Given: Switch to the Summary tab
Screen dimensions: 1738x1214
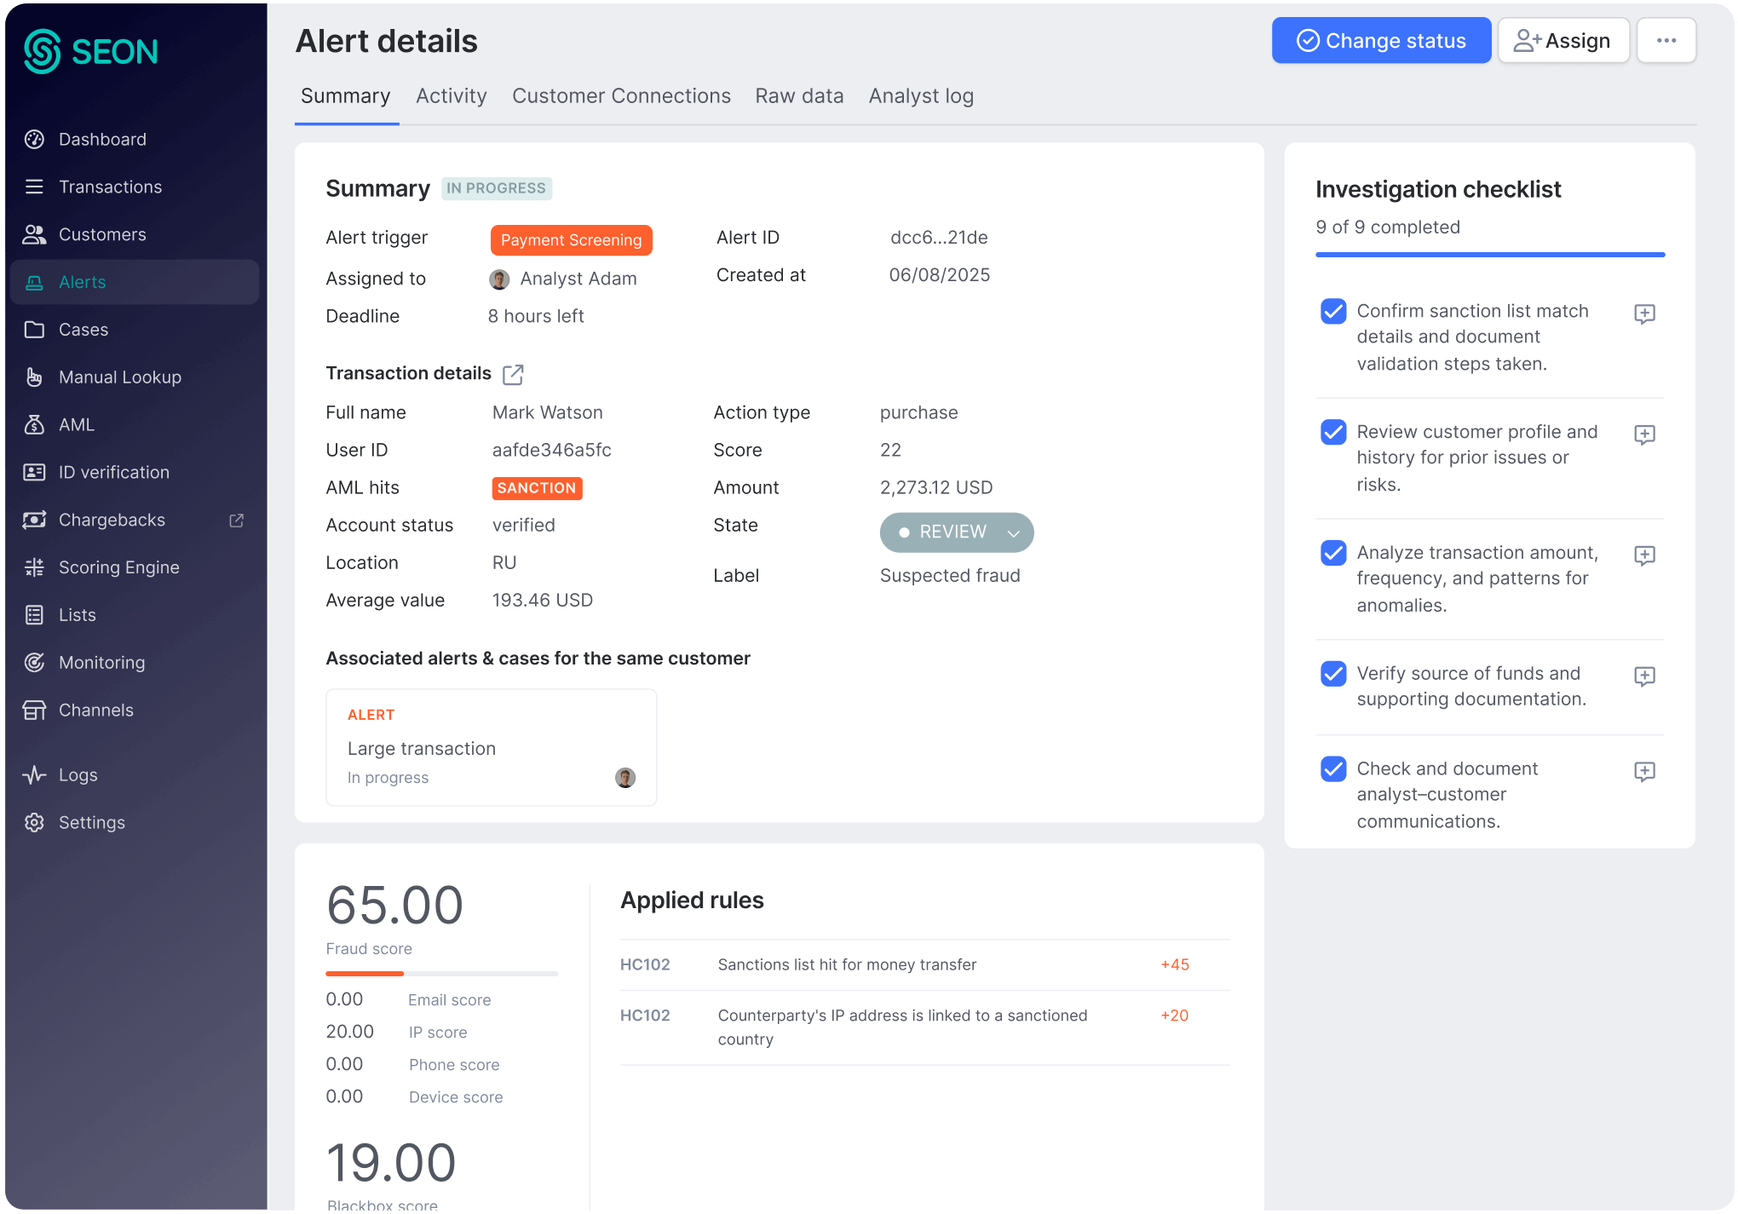Looking at the screenshot, I should tap(345, 96).
